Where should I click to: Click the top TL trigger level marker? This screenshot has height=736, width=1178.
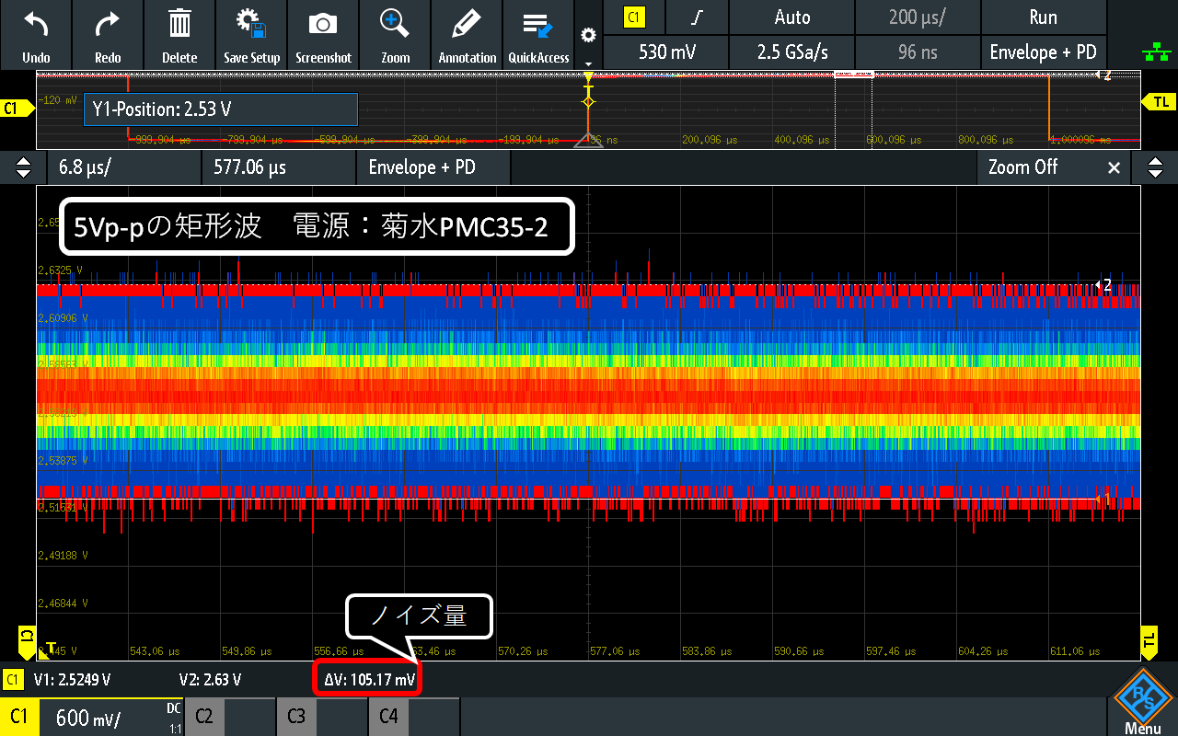1159,102
